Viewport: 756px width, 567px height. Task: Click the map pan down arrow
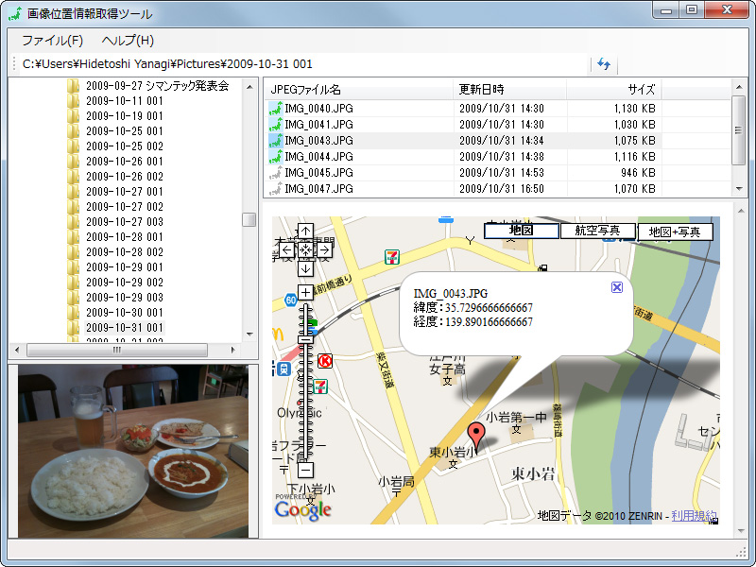click(x=304, y=269)
